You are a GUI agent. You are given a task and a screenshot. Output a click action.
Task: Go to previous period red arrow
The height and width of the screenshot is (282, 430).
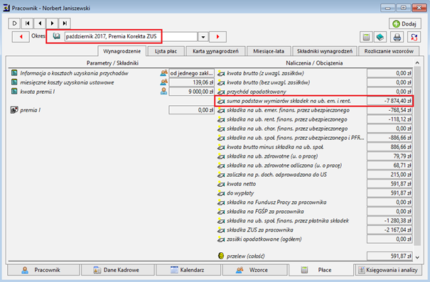pyautogui.click(x=21, y=37)
